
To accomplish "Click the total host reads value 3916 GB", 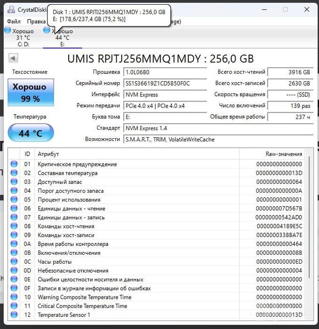I will (290, 72).
